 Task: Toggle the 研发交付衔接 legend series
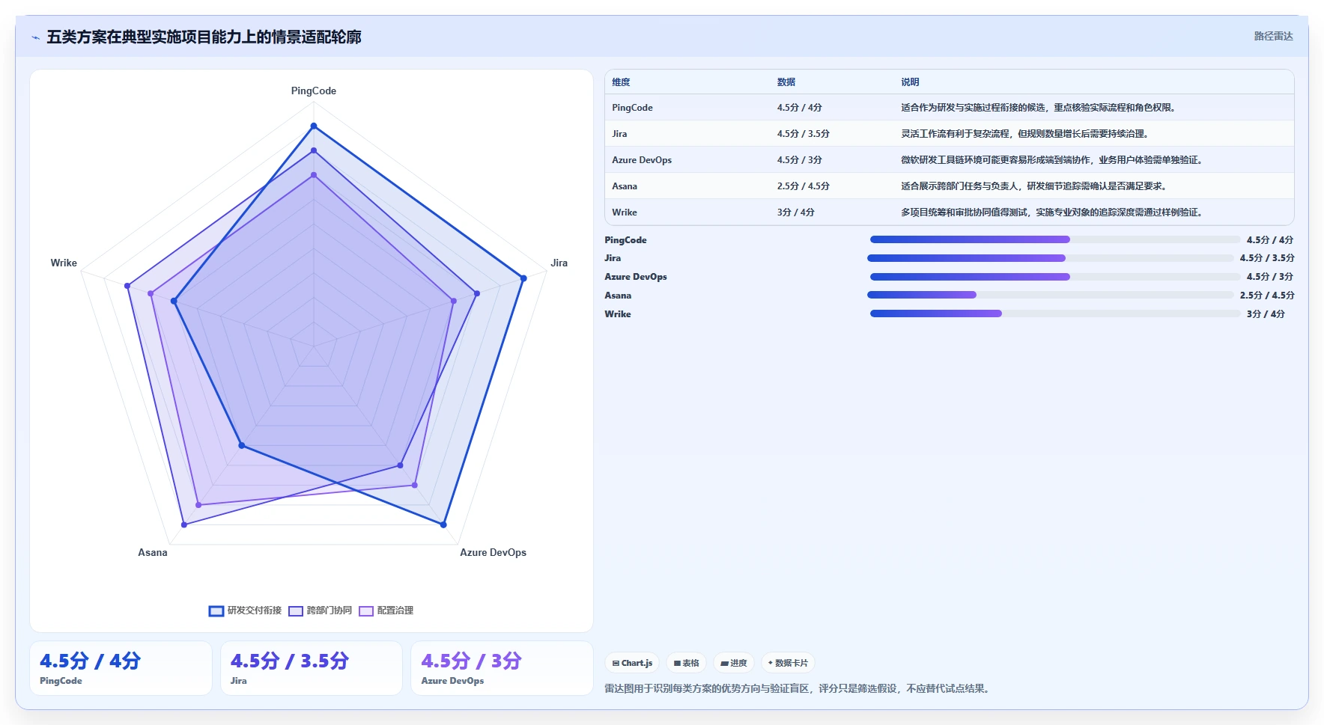pos(245,611)
